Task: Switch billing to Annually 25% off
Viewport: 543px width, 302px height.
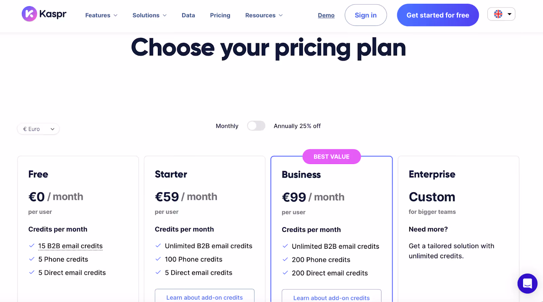Action: pyautogui.click(x=256, y=126)
